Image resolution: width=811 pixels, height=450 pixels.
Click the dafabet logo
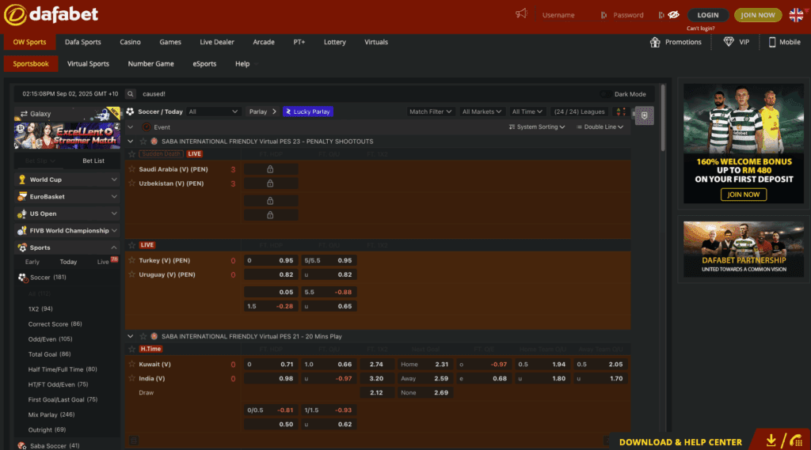51,14
